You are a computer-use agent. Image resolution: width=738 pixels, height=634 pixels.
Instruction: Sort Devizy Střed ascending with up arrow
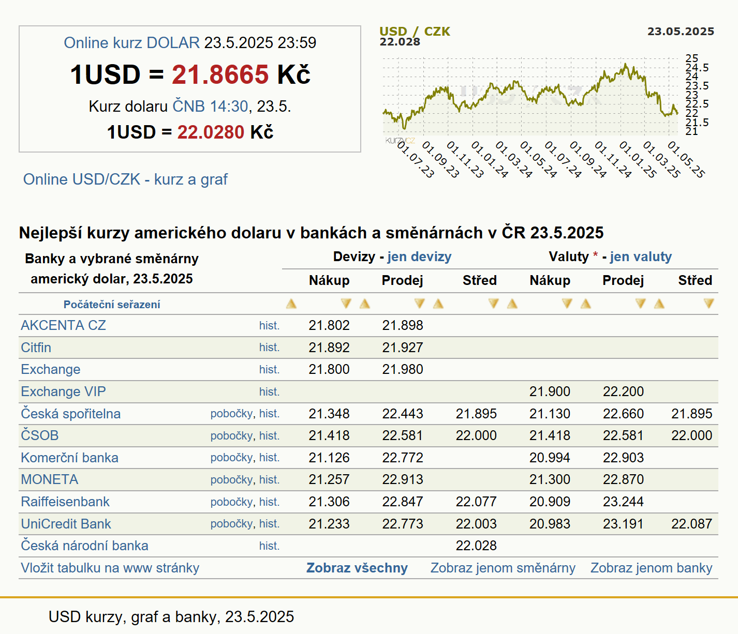[438, 304]
